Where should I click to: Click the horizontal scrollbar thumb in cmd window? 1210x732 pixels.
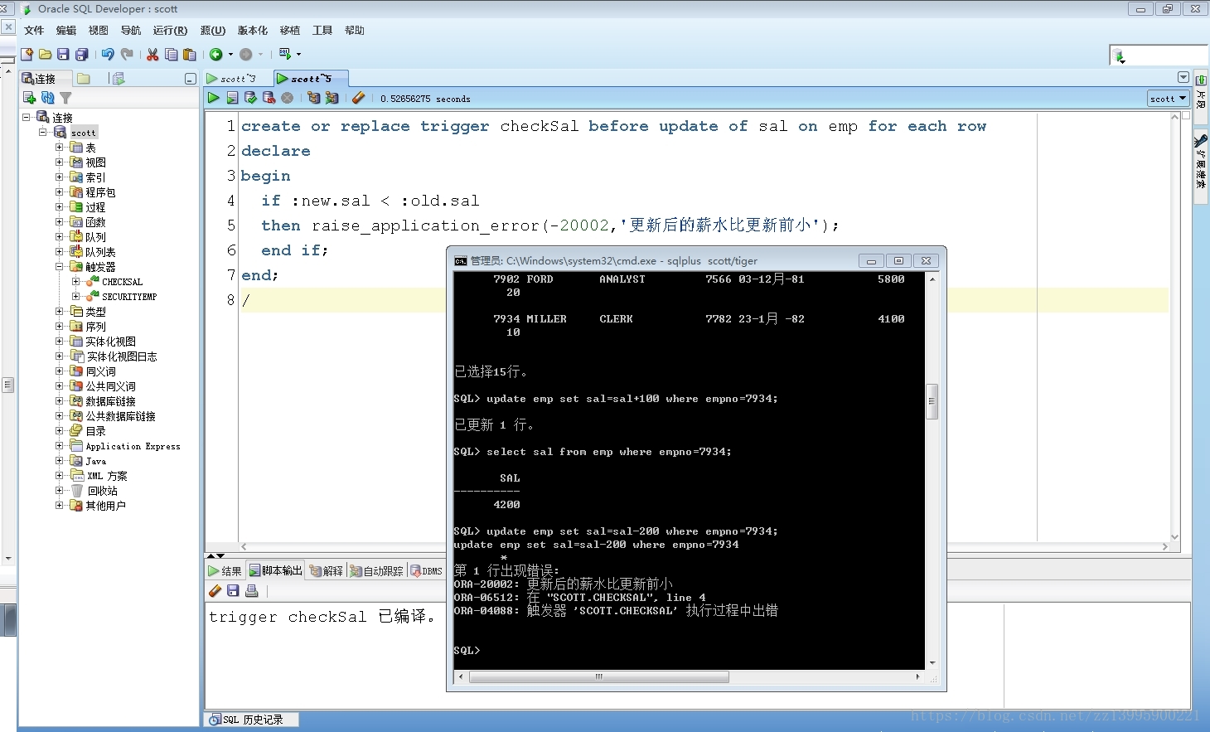coord(599,677)
